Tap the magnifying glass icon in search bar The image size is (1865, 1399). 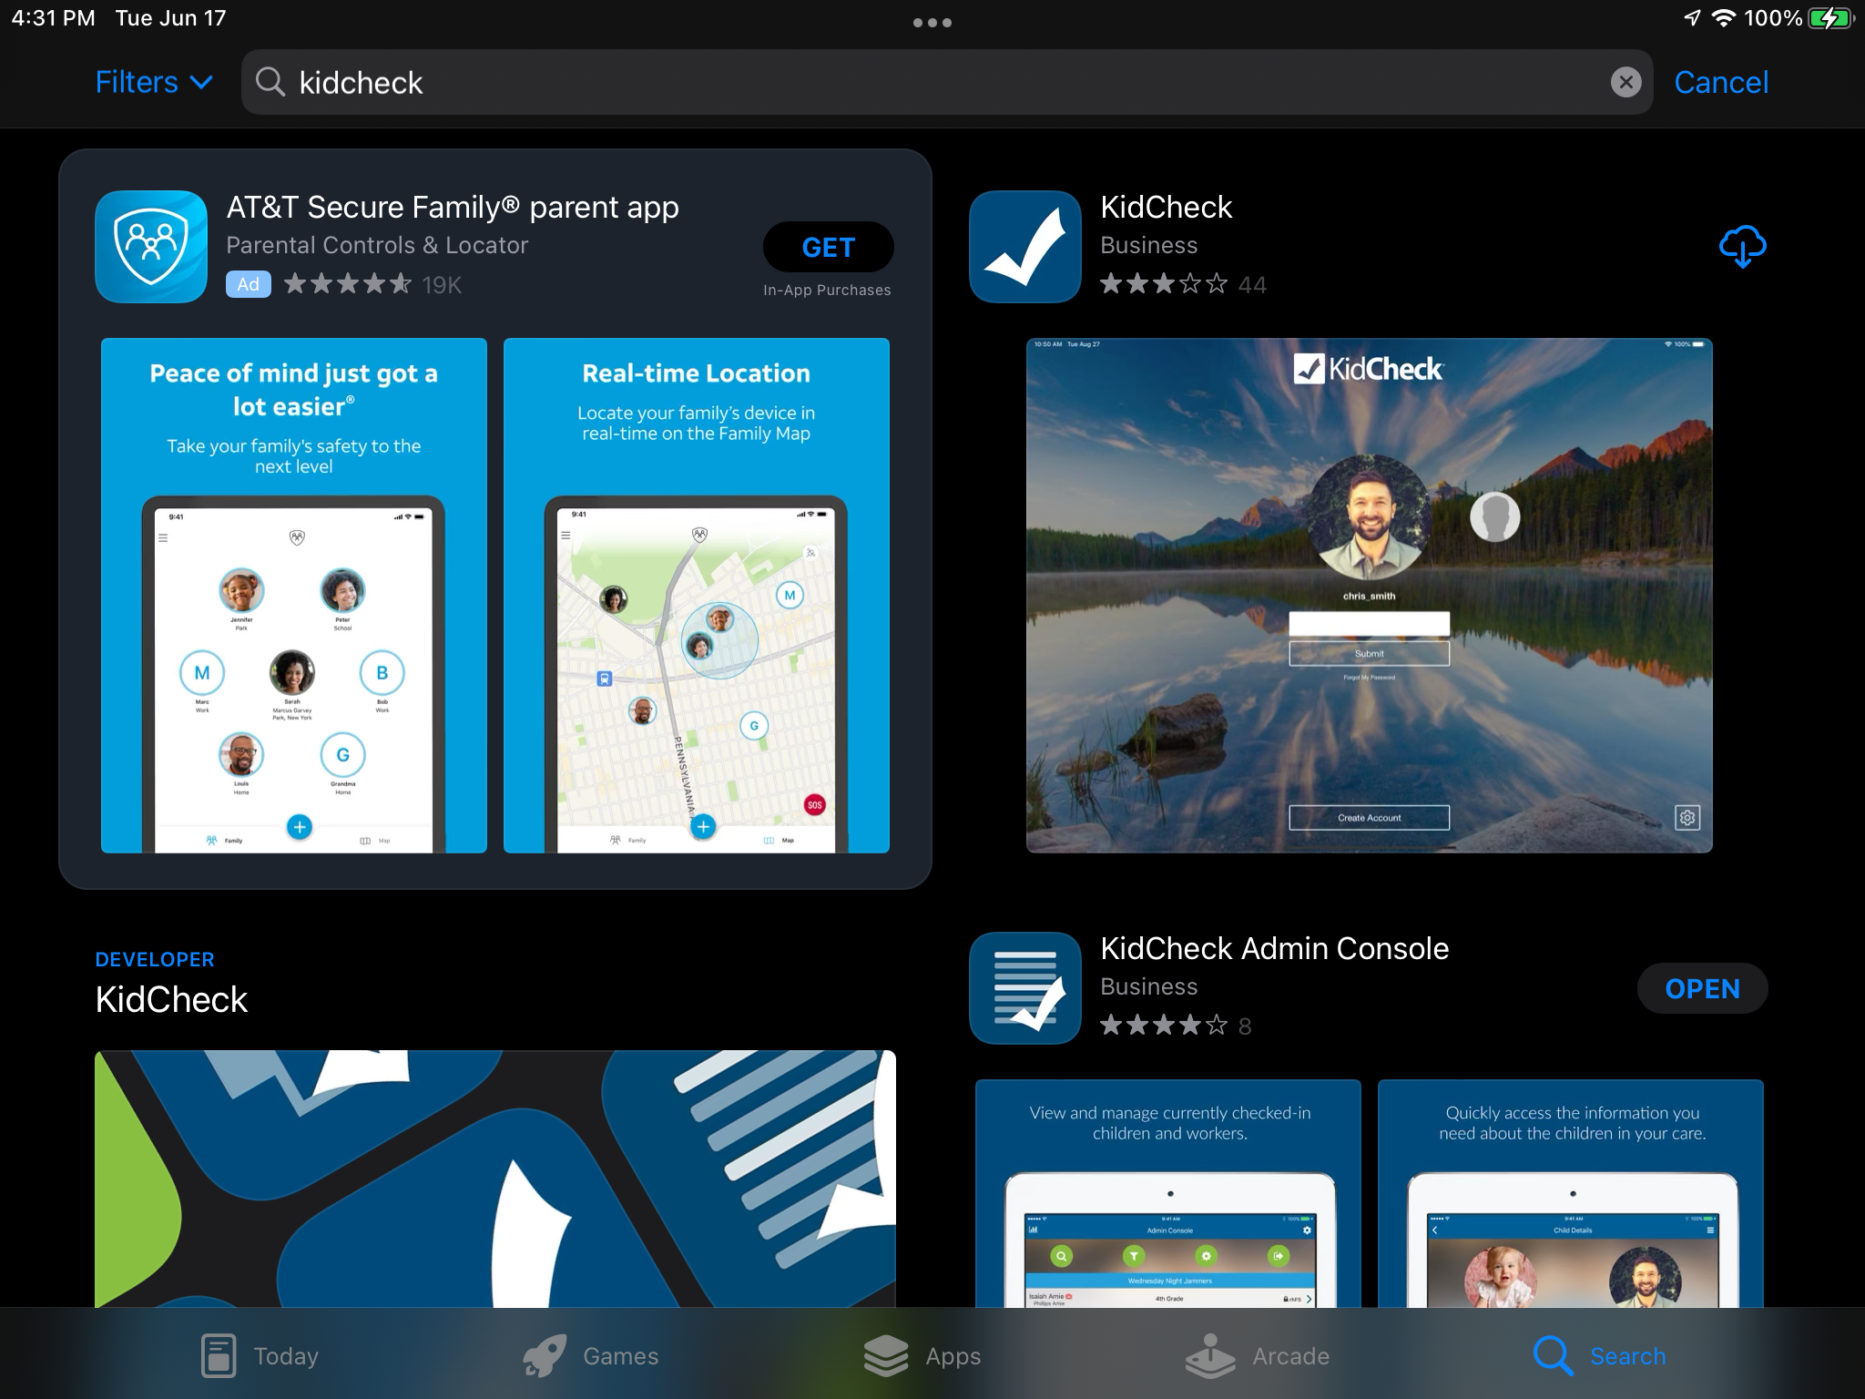click(x=270, y=82)
